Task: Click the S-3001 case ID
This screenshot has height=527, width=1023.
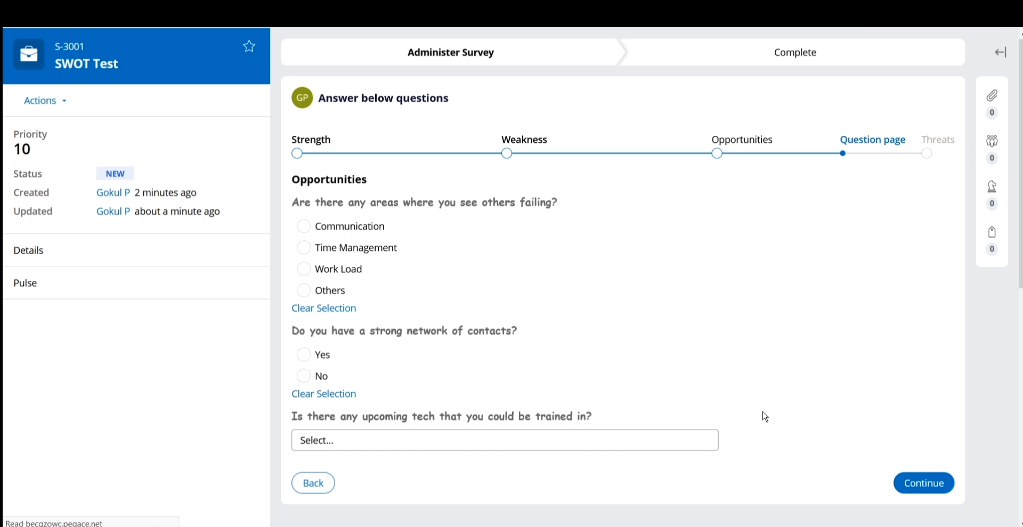Action: pos(70,46)
